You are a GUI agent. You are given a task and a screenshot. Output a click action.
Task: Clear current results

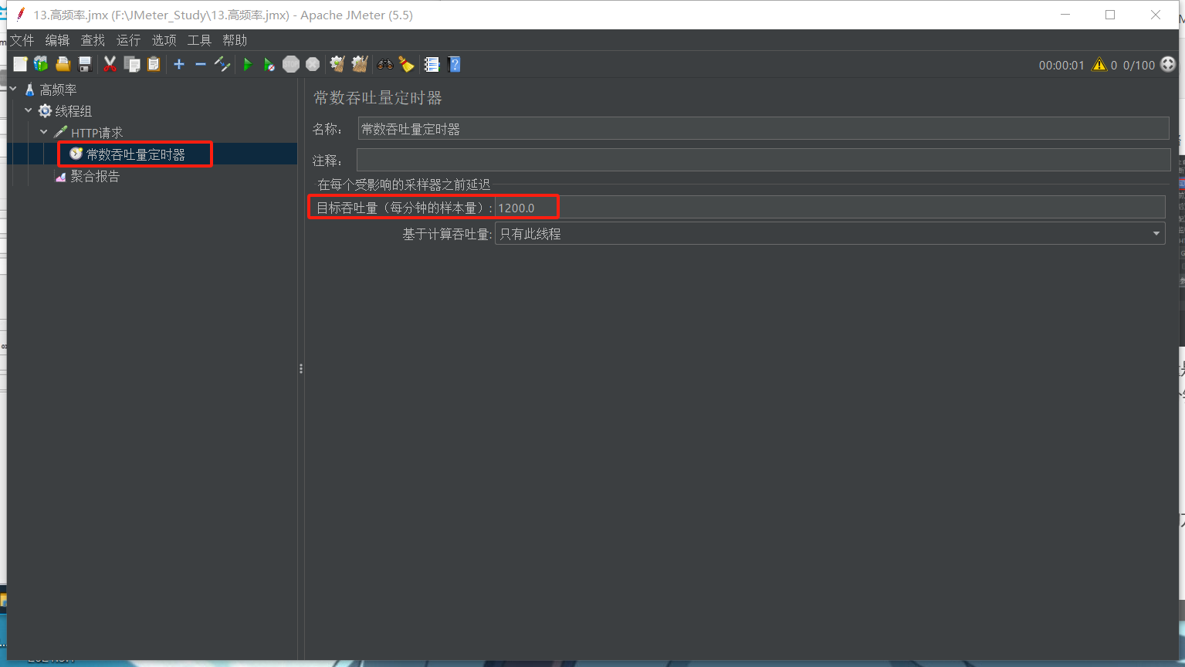[337, 65]
